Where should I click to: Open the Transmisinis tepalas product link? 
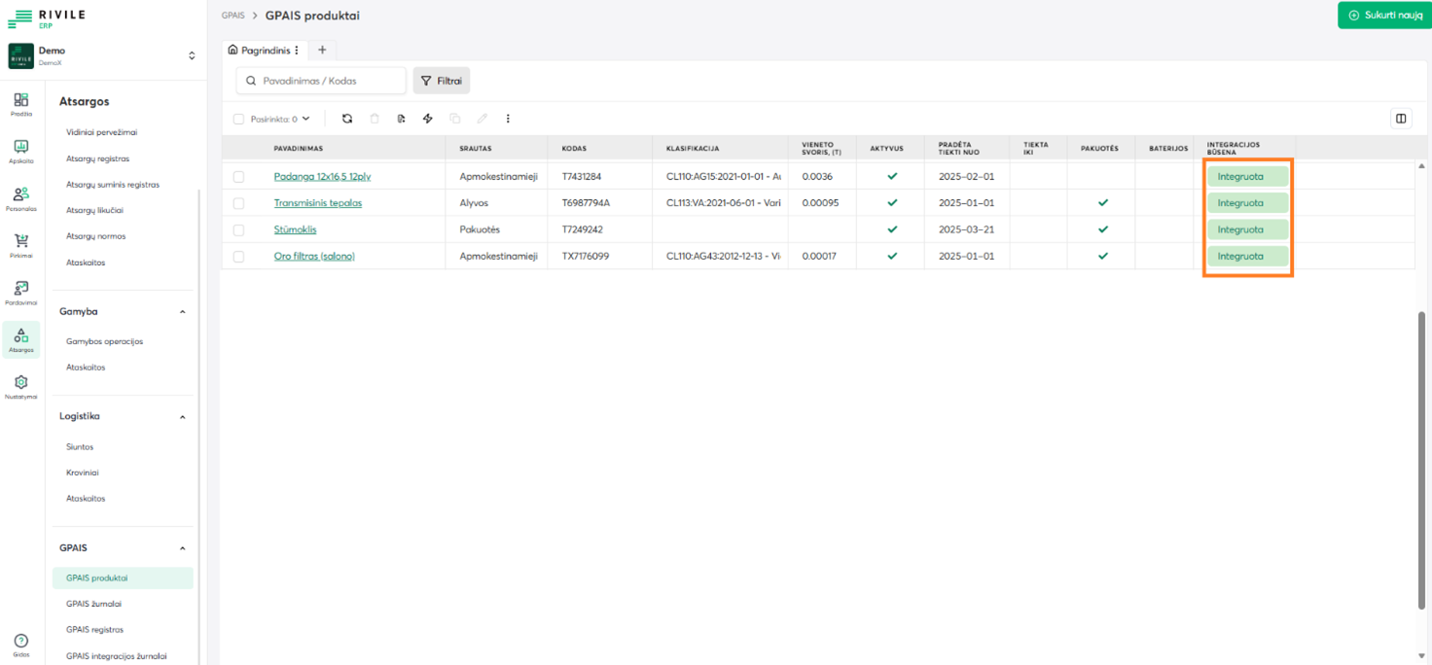pyautogui.click(x=318, y=203)
